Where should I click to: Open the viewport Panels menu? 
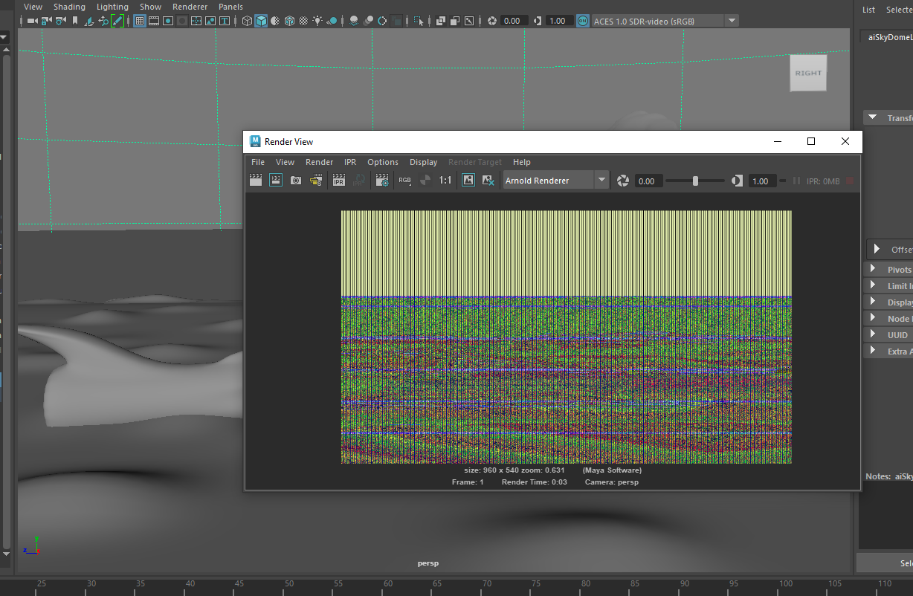point(230,7)
